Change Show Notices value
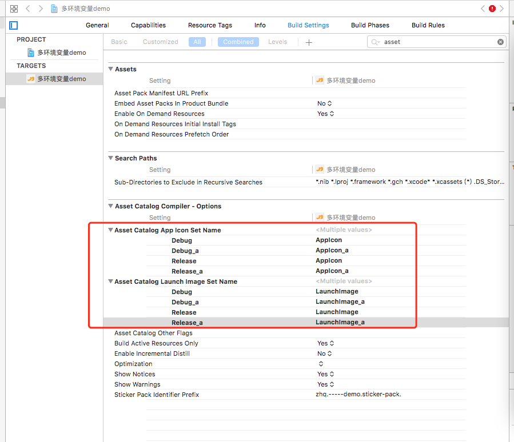This screenshot has height=442, width=514. 325,374
